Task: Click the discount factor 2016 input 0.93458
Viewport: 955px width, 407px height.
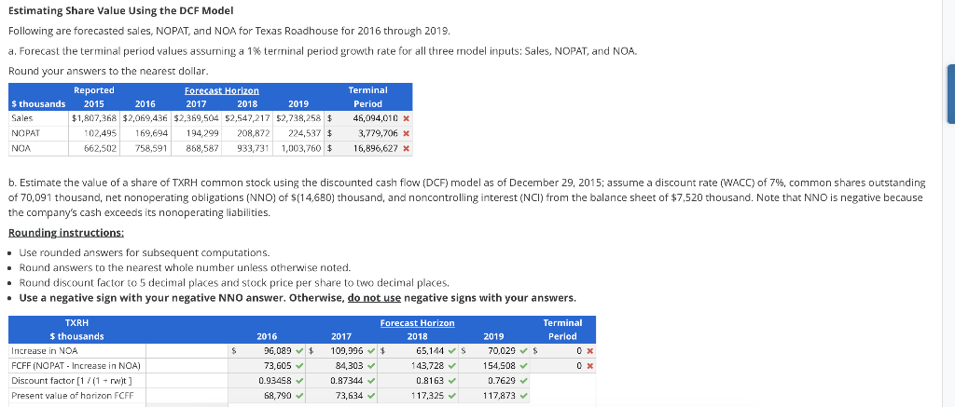Action: click(x=267, y=381)
